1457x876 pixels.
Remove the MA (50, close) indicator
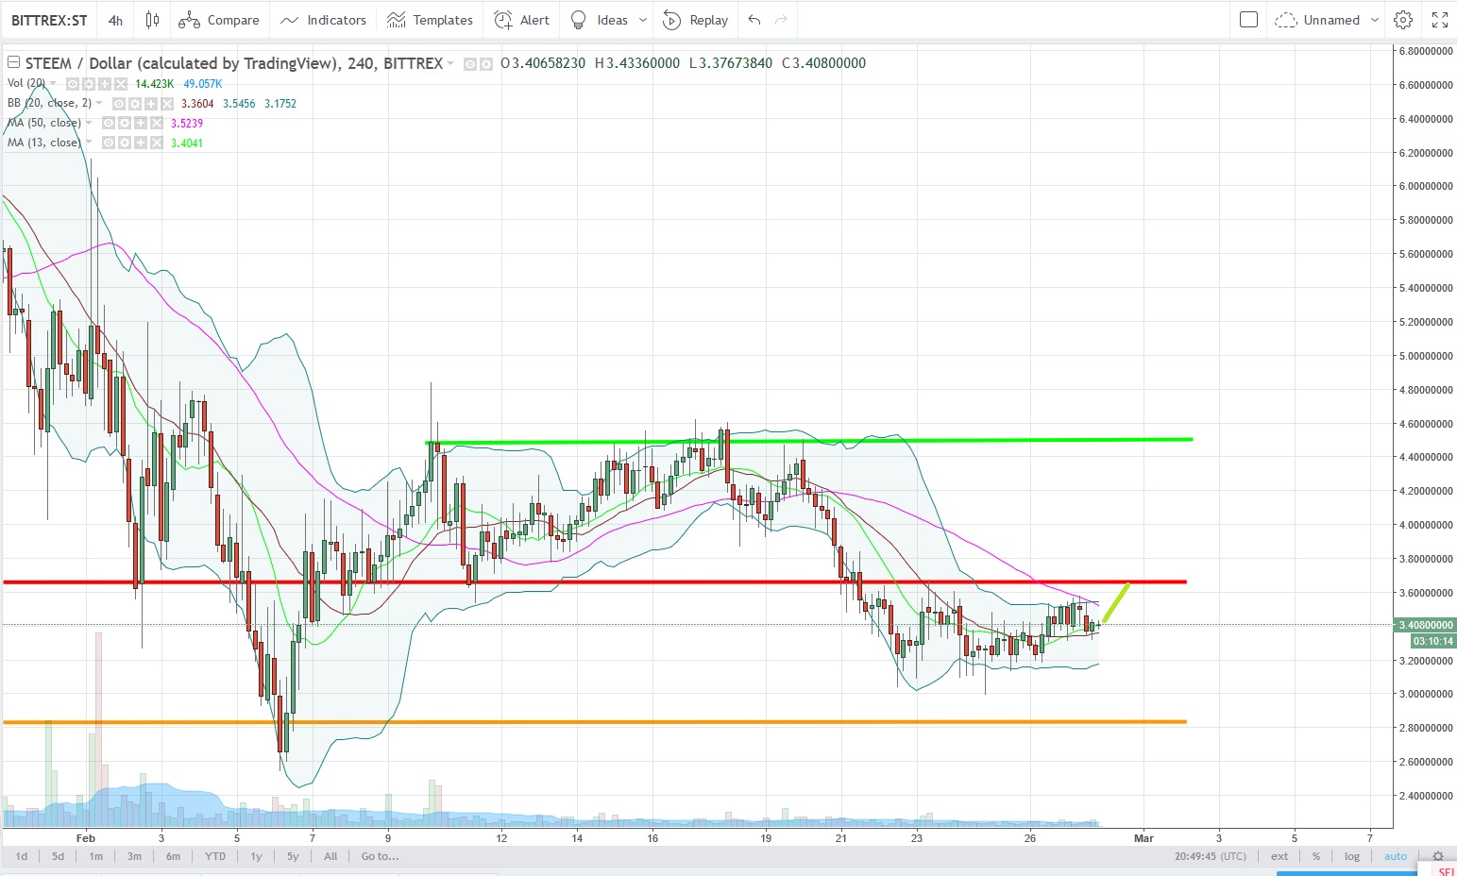157,124
